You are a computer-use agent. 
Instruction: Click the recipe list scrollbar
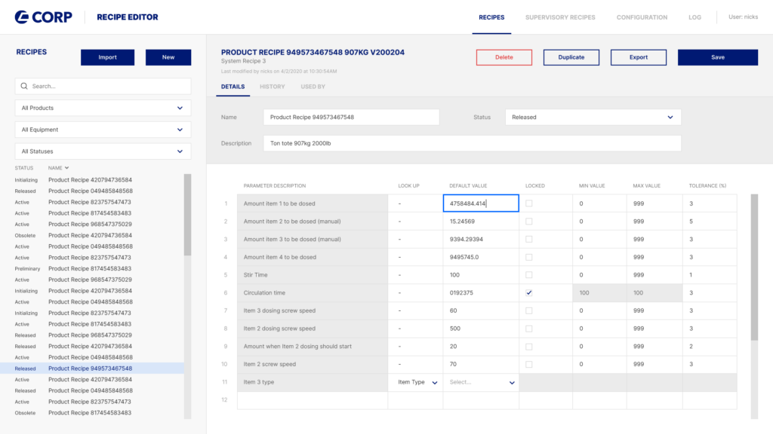(x=187, y=215)
